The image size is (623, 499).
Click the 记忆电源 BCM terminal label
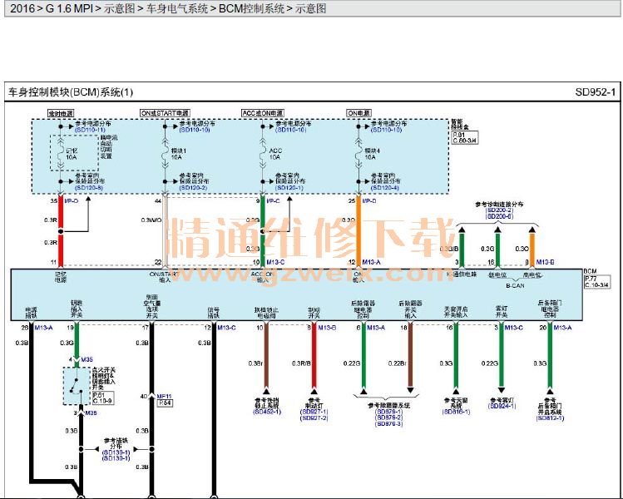click(x=61, y=277)
